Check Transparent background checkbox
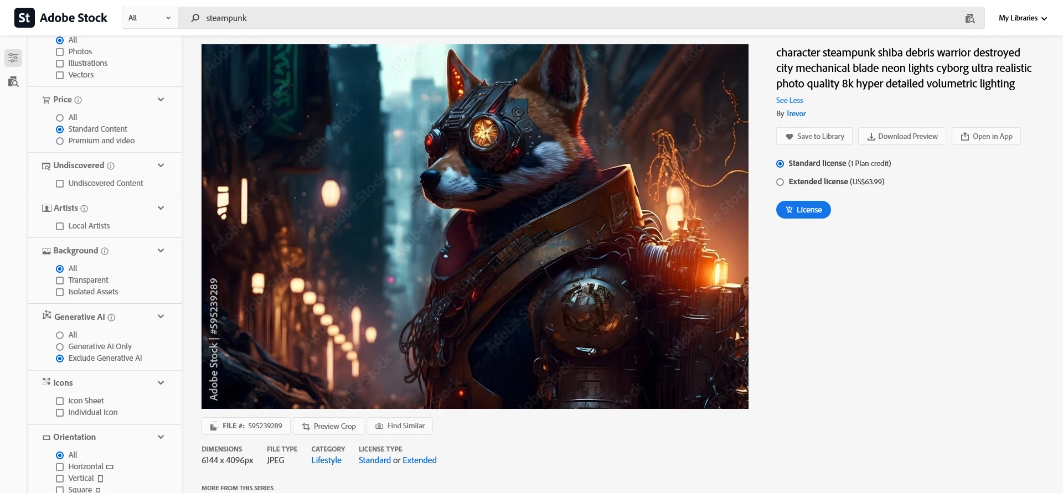This screenshot has width=1063, height=493. click(x=60, y=281)
